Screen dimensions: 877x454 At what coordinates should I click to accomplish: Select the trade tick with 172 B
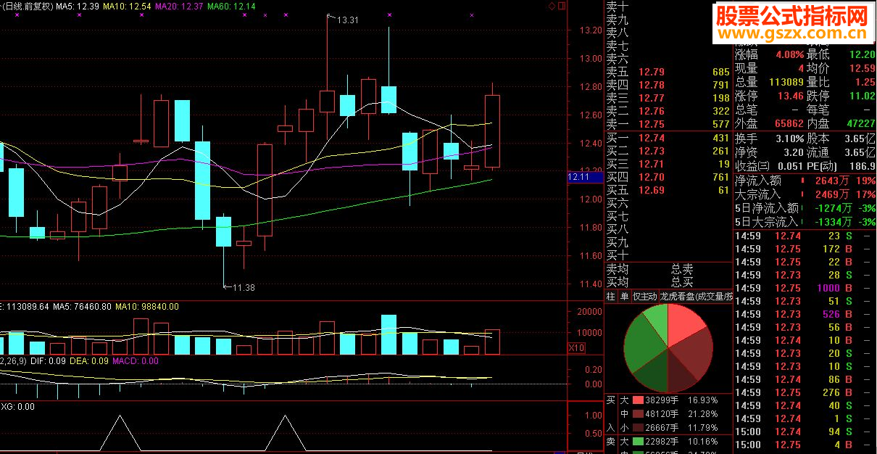click(x=805, y=249)
